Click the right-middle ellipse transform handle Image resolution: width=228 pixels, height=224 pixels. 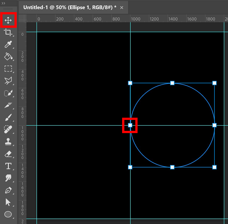point(215,125)
